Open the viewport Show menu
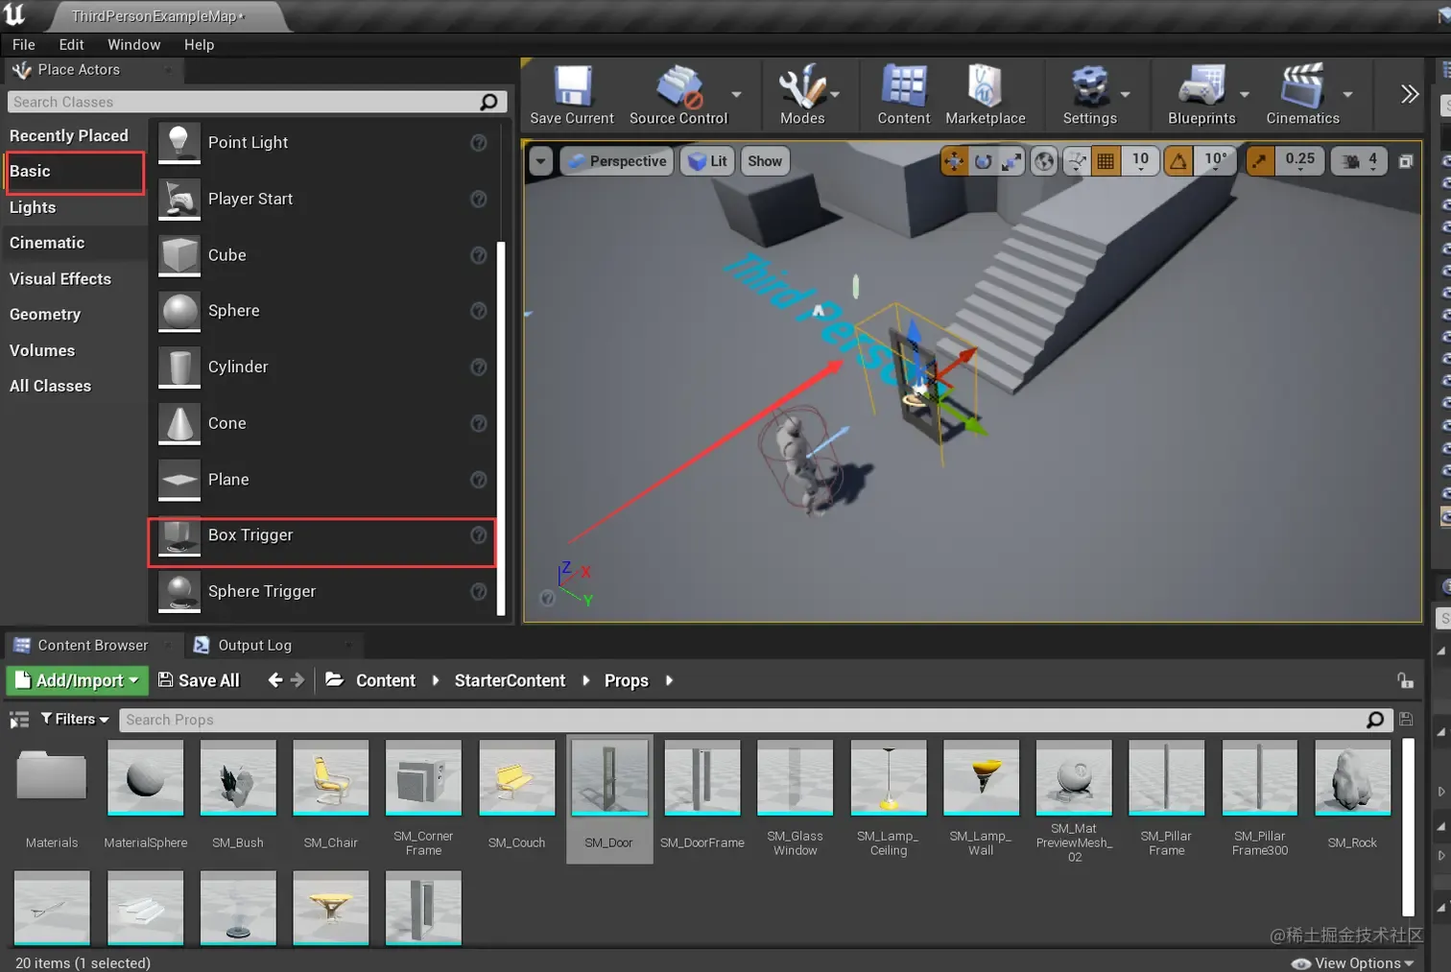The width and height of the screenshot is (1451, 972). tap(765, 161)
